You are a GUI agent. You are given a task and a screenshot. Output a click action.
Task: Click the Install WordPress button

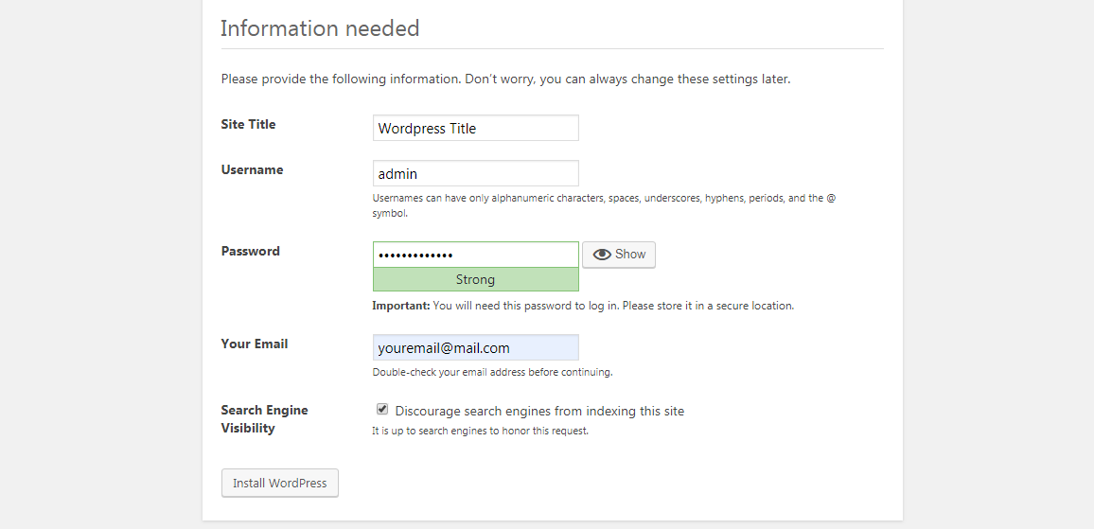(280, 483)
